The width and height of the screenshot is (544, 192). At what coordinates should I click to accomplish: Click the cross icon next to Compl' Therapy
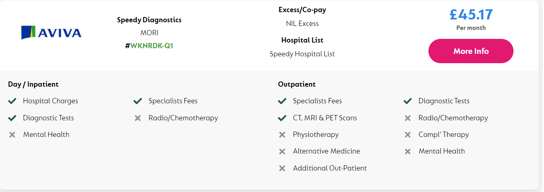[407, 134]
